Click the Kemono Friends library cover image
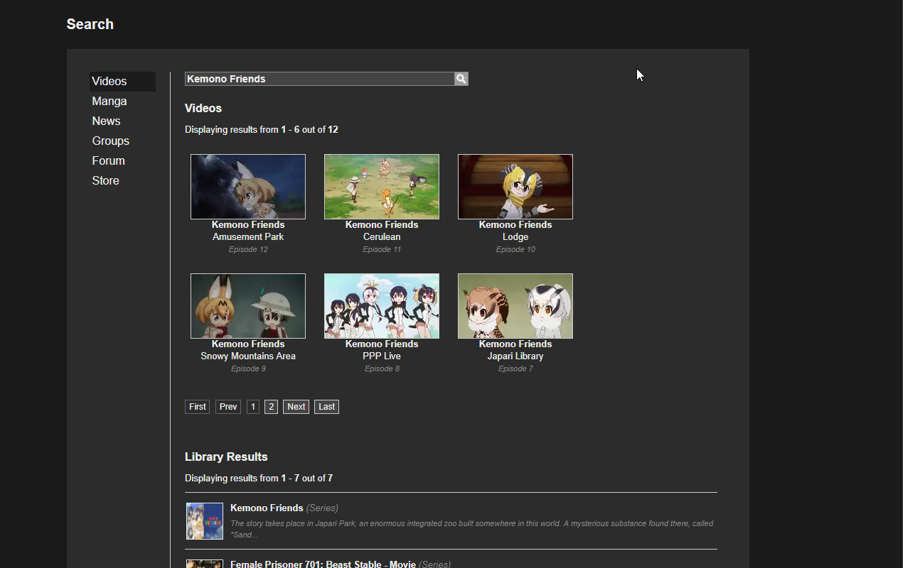The image size is (910, 568). click(x=205, y=521)
